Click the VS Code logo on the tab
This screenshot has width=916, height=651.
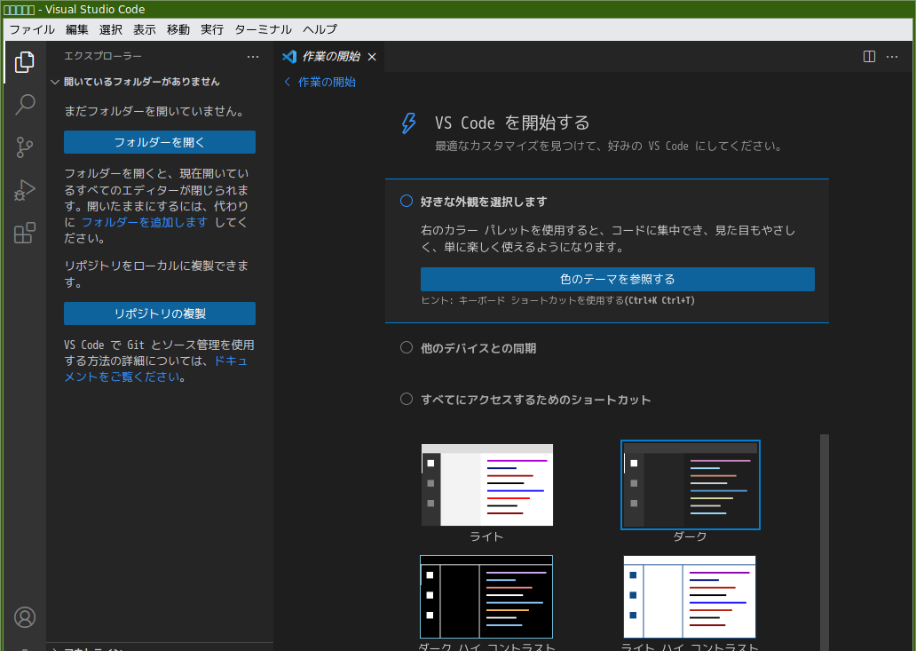point(289,57)
